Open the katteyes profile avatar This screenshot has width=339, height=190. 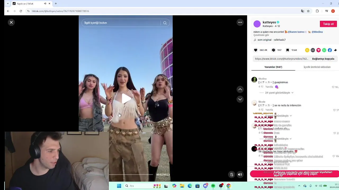click(x=257, y=24)
